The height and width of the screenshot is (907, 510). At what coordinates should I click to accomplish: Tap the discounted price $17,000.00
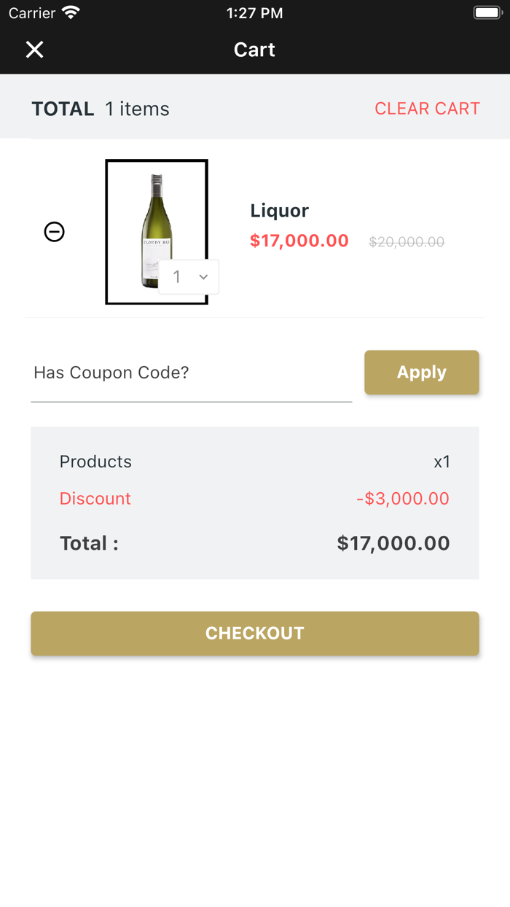[x=299, y=241]
